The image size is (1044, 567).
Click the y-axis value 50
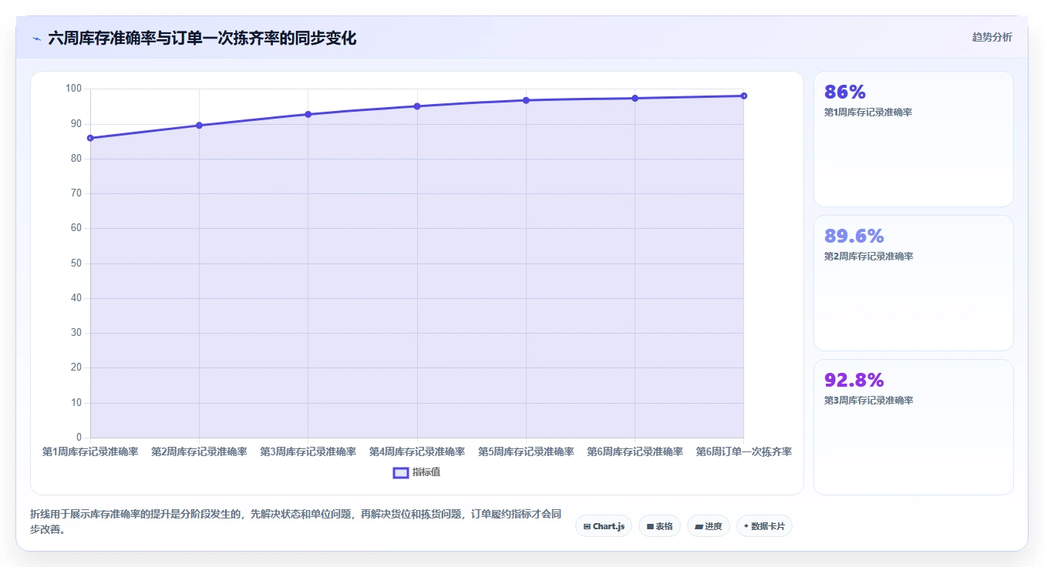point(76,263)
